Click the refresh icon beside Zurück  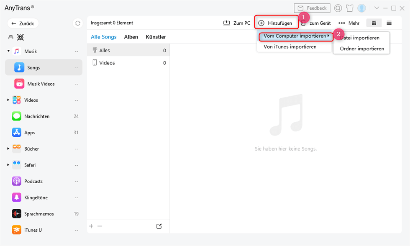click(x=78, y=23)
